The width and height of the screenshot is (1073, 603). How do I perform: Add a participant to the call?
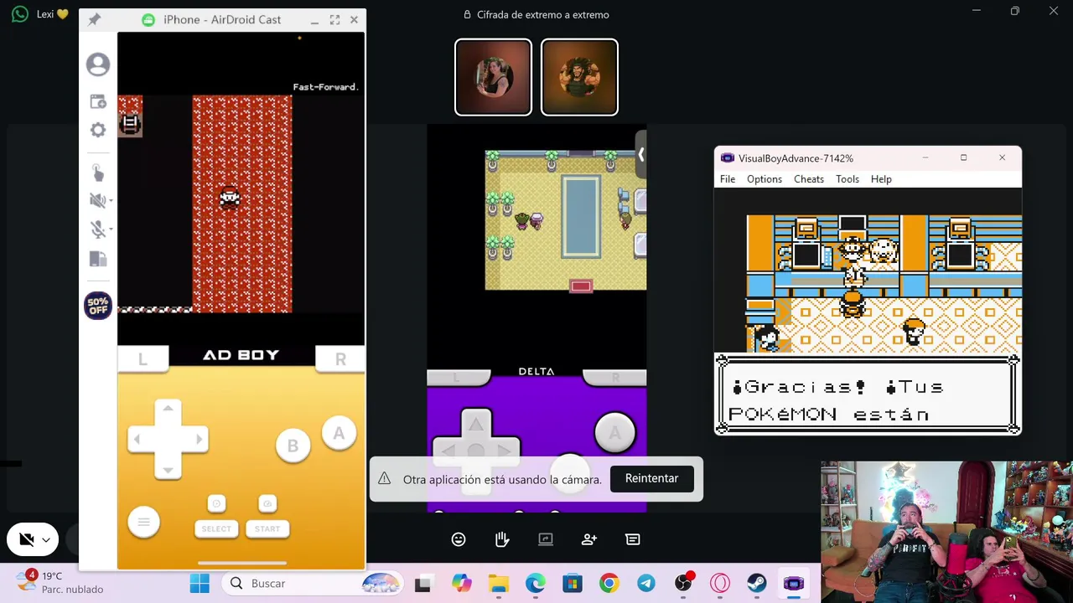click(589, 539)
